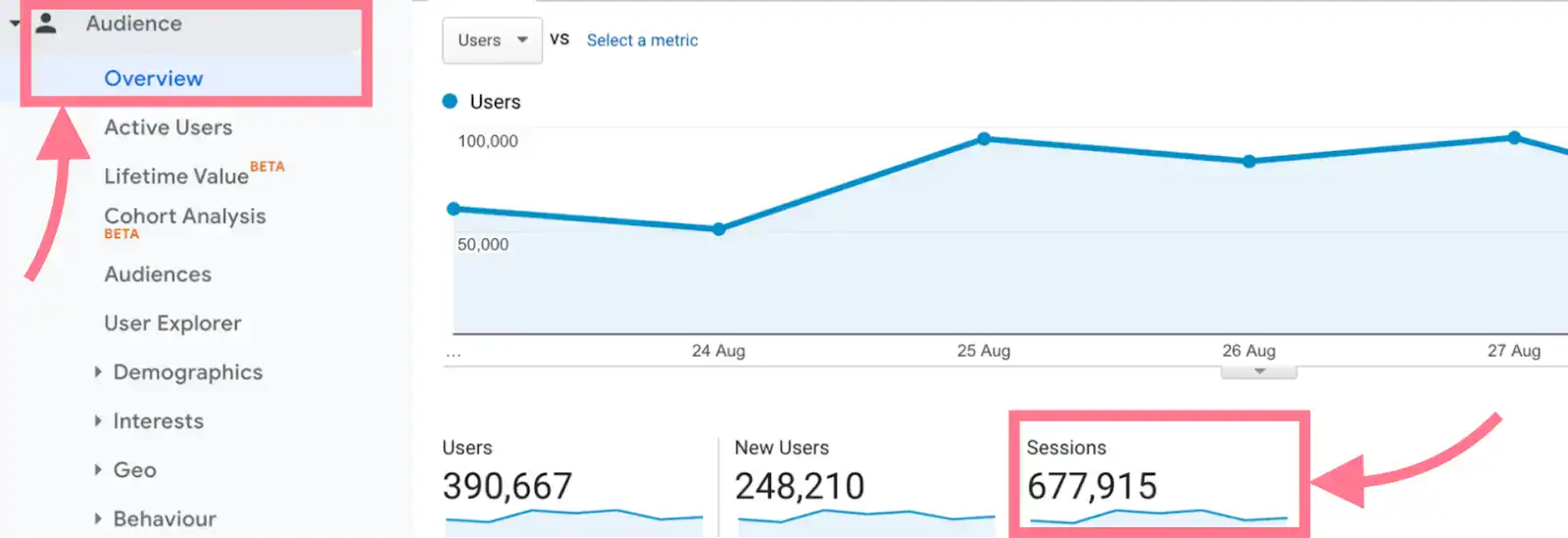Open the Audience Overview report
1568x538 pixels.
tap(154, 78)
